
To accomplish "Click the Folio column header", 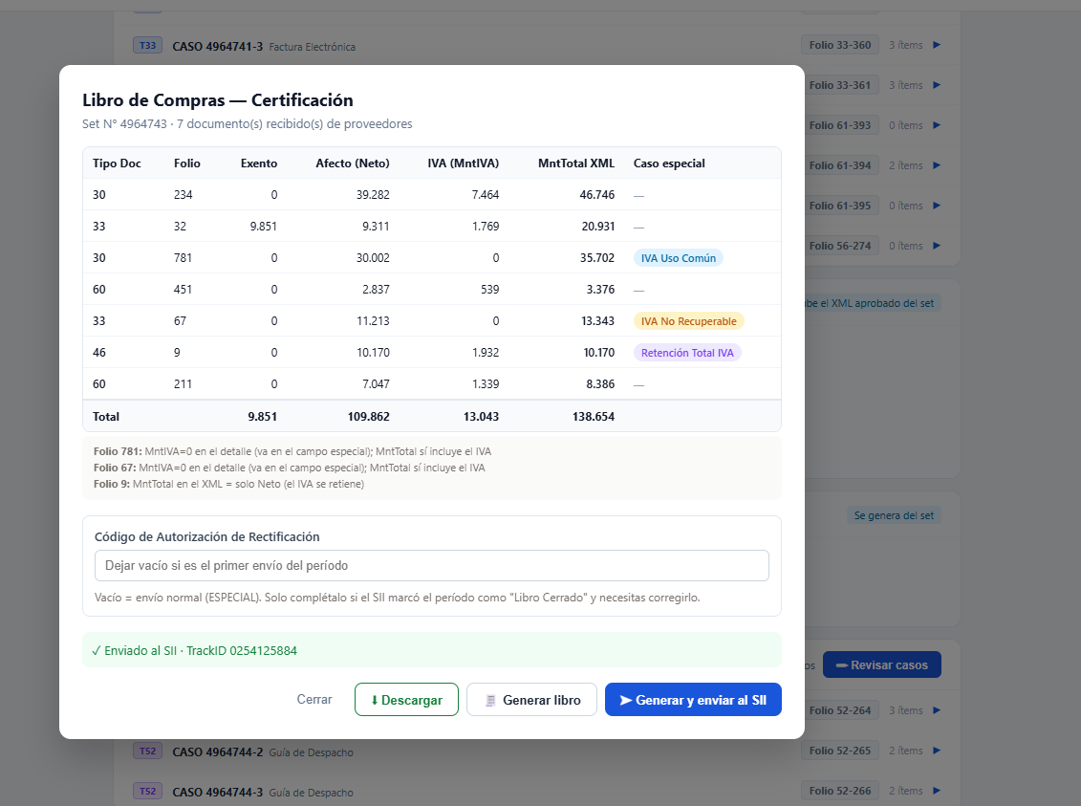I will 186,163.
